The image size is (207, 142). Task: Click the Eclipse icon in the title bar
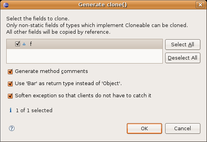tap(6, 5)
